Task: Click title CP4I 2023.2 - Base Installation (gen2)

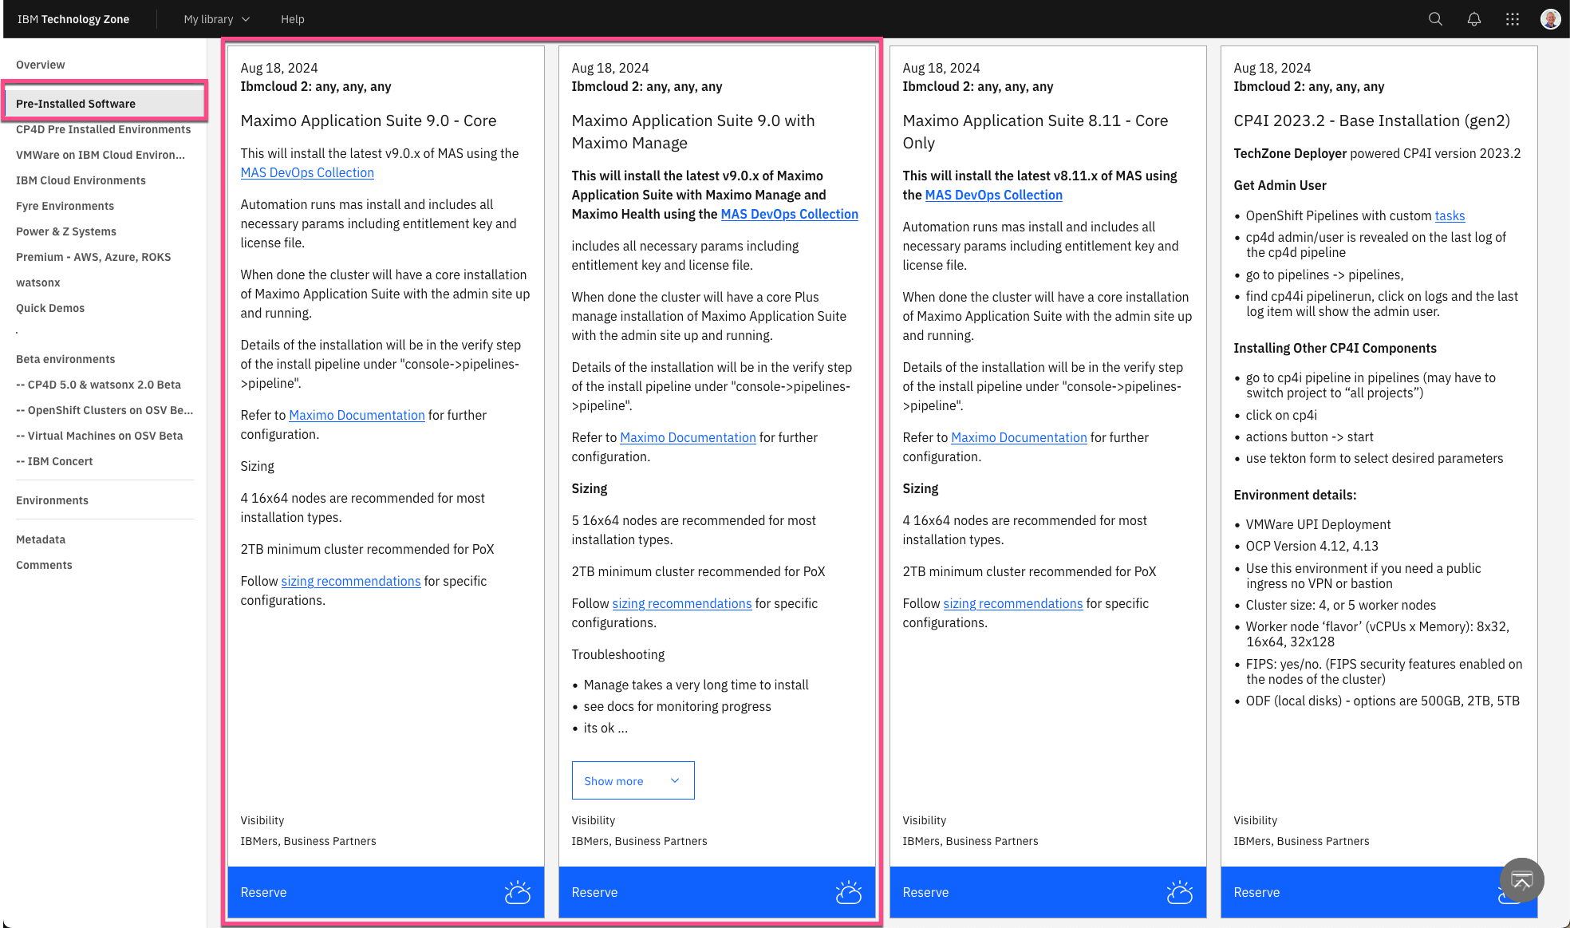Action: pos(1372,120)
